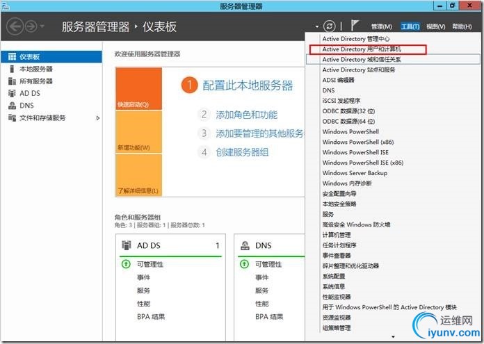
Task: Click the AD DS icon in sidebar
Action: coord(12,93)
